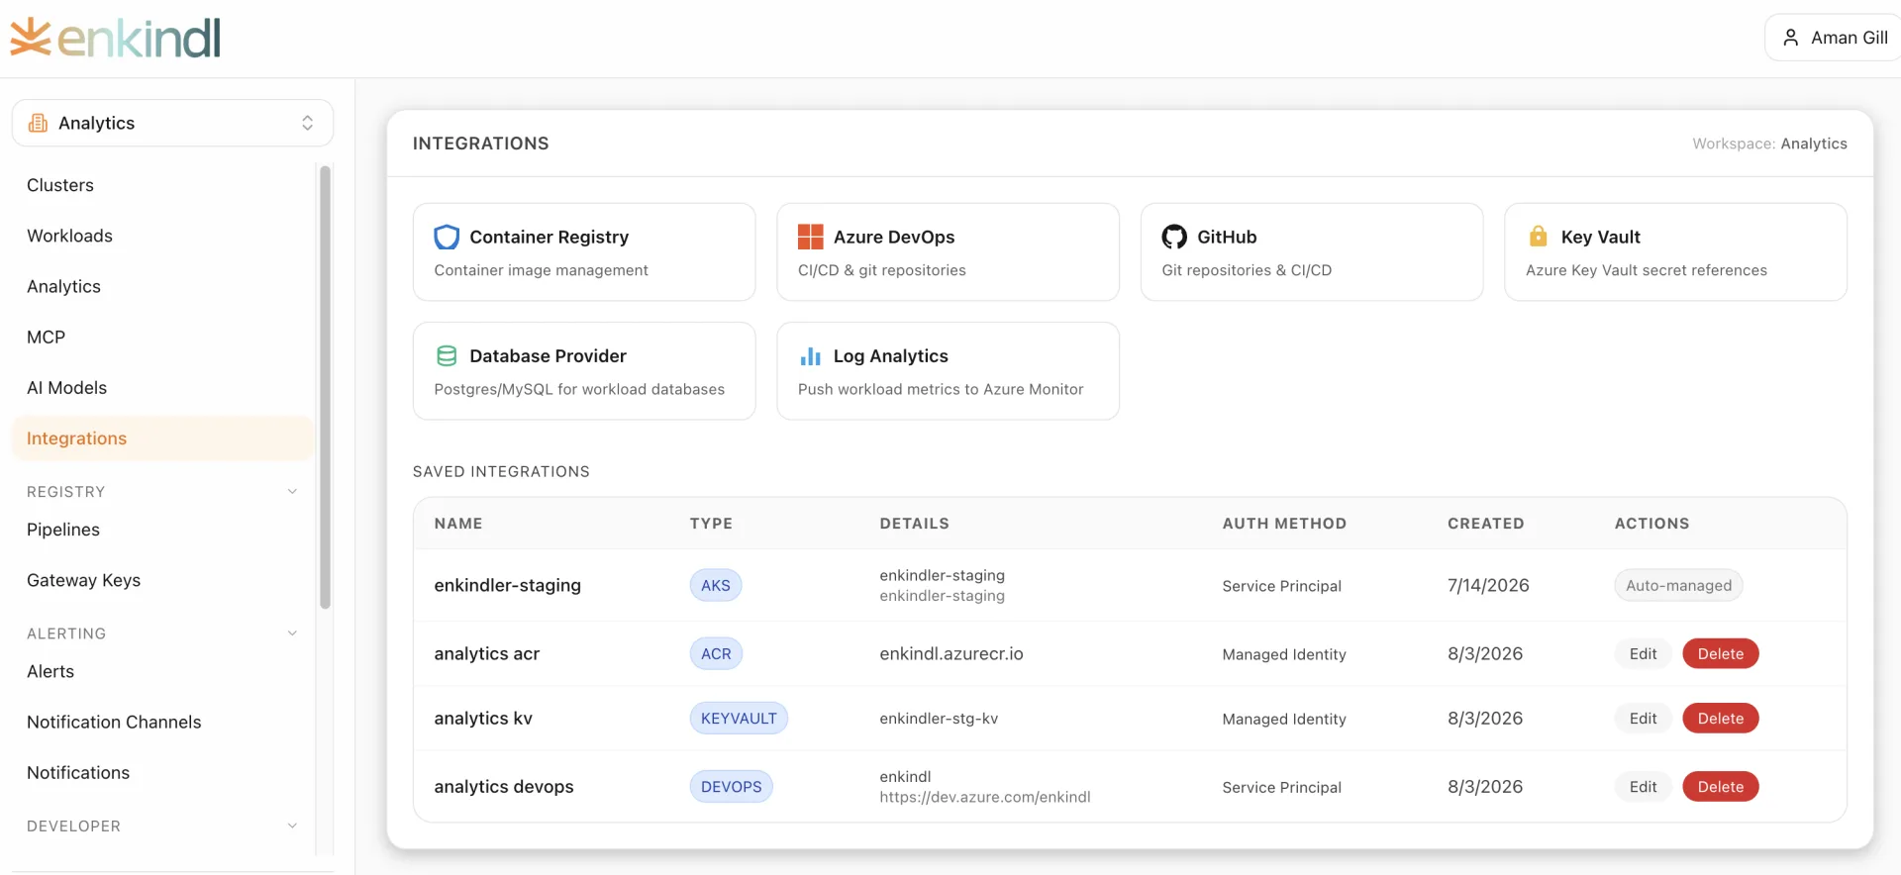
Task: Click the workspace building icon
Action: 38,123
